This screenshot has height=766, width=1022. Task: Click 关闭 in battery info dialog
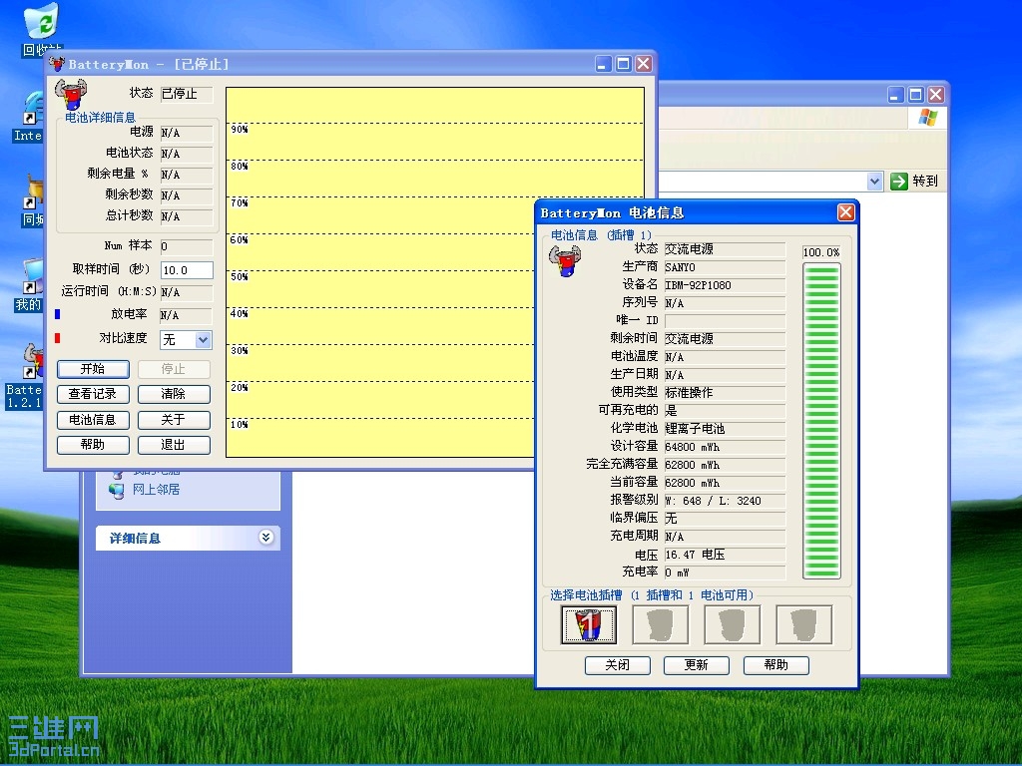coord(617,665)
